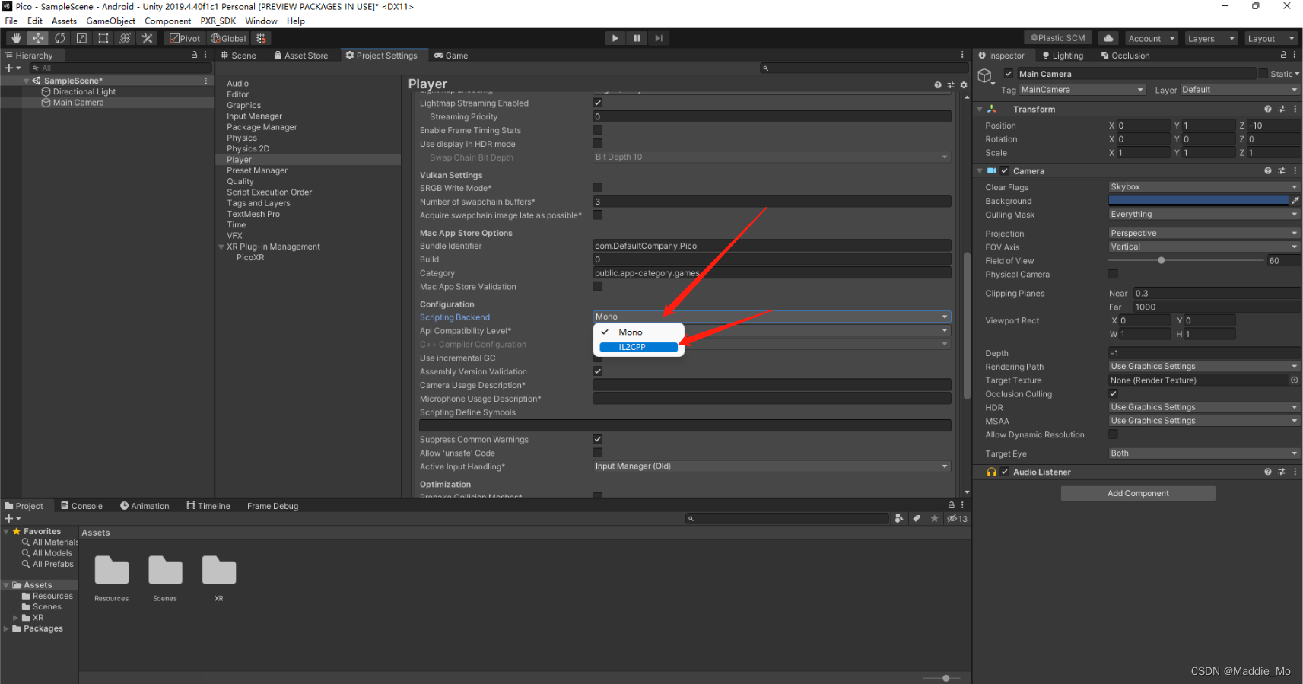Expand the Packages folder in Project
The height and width of the screenshot is (684, 1303).
click(x=7, y=628)
